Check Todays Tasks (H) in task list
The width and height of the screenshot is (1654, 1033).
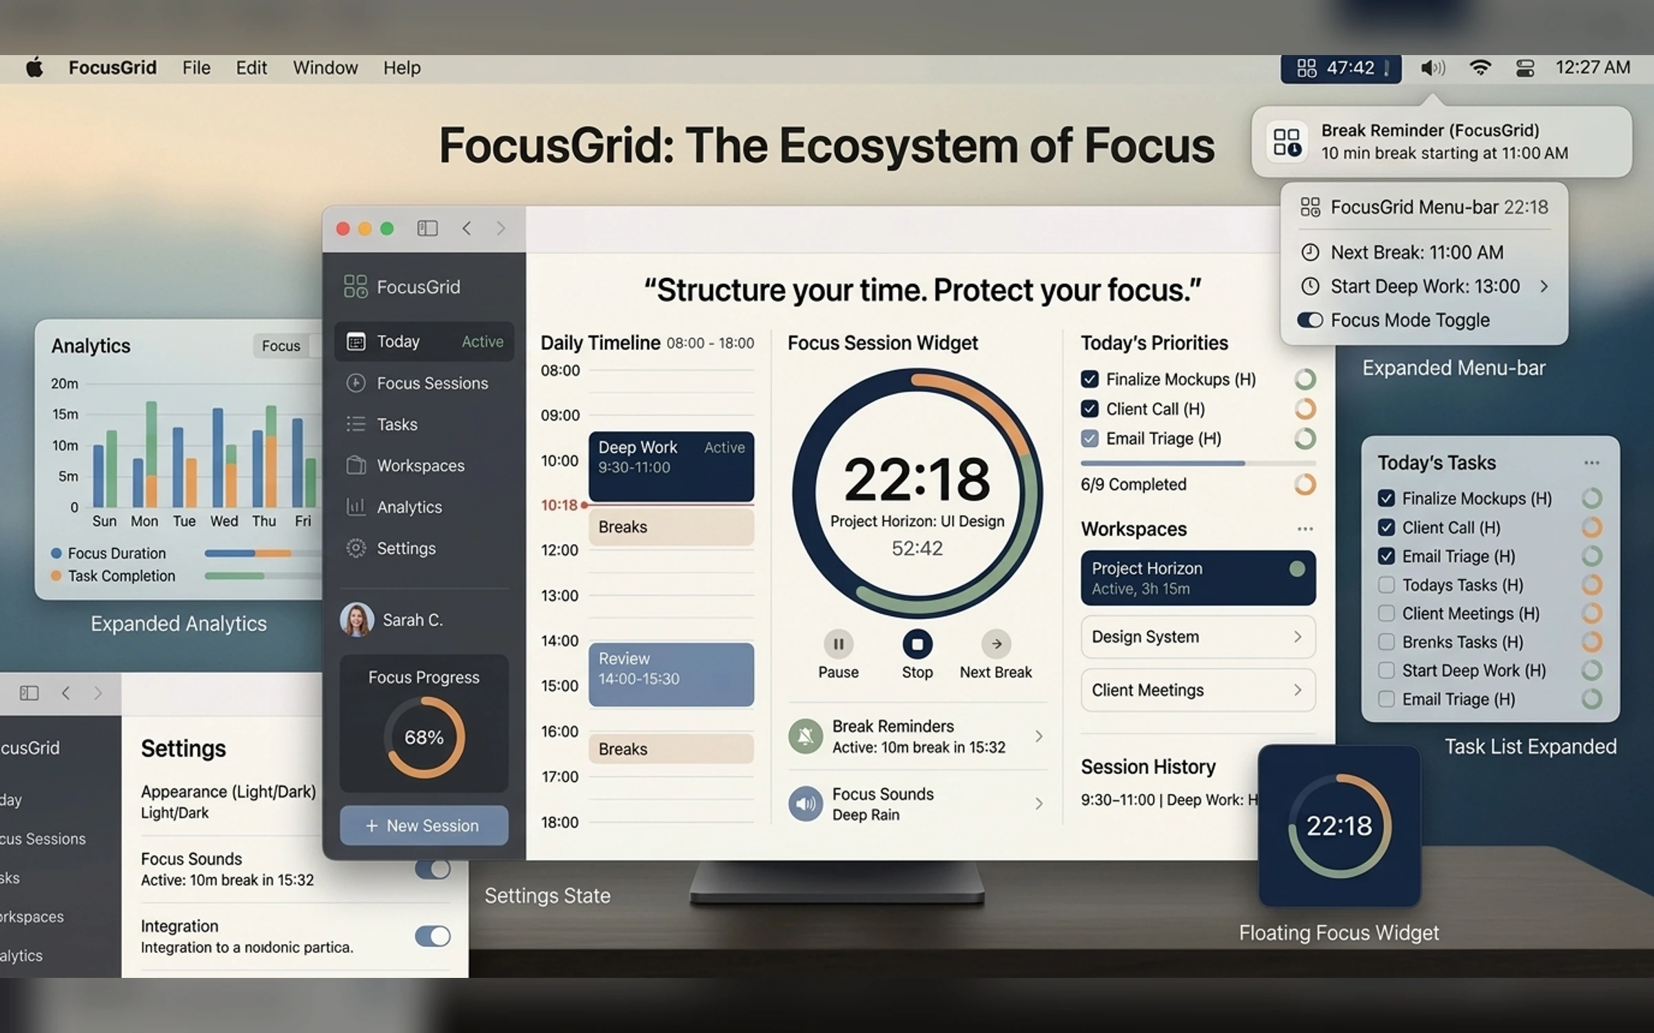click(x=1386, y=585)
